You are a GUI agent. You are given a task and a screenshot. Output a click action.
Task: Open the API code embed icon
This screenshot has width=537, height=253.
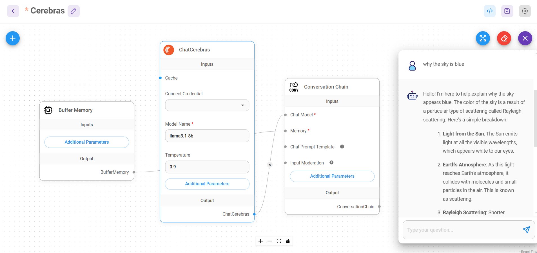coord(490,11)
